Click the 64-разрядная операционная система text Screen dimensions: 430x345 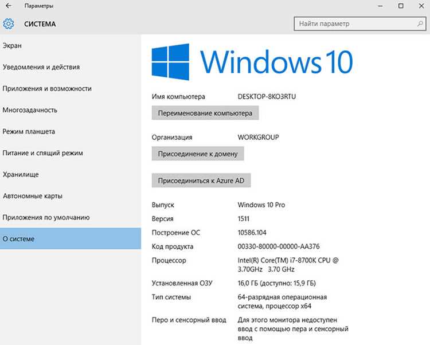click(x=283, y=301)
